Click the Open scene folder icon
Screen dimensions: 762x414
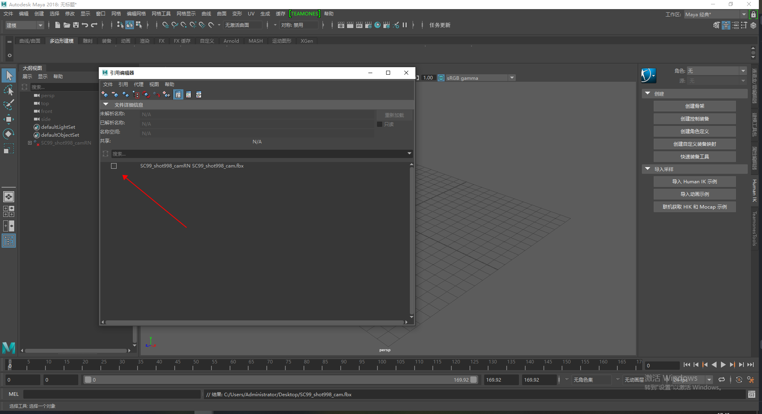pyautogui.click(x=67, y=25)
